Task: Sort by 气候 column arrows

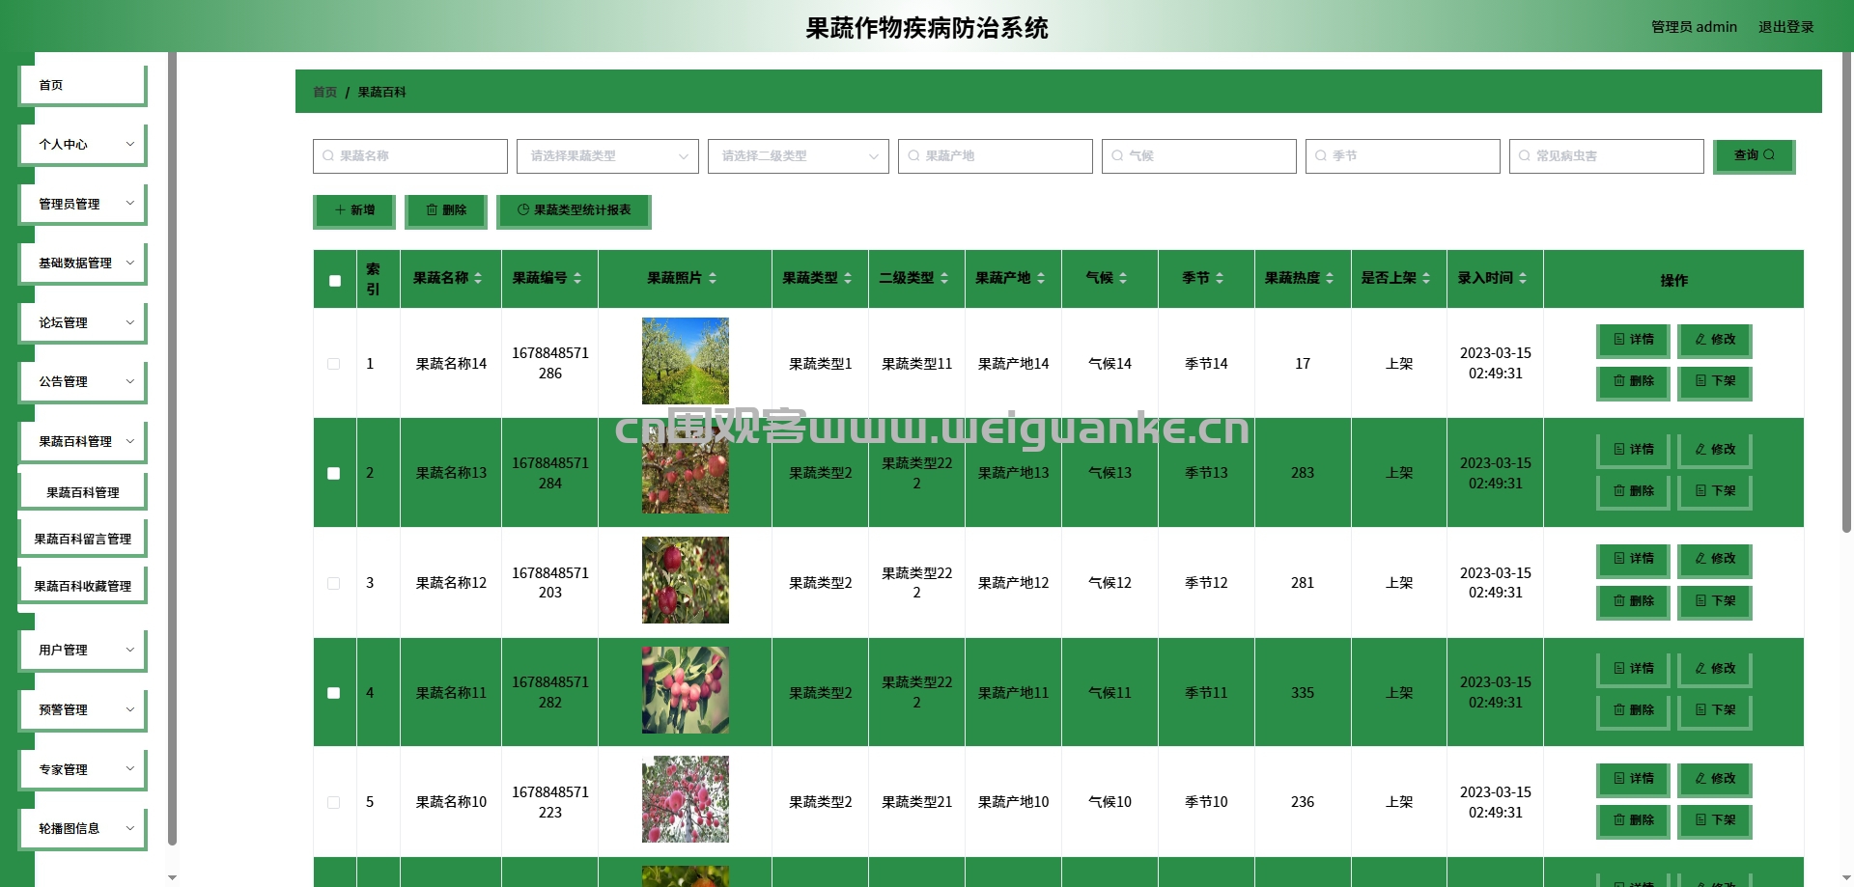Action: [x=1123, y=278]
